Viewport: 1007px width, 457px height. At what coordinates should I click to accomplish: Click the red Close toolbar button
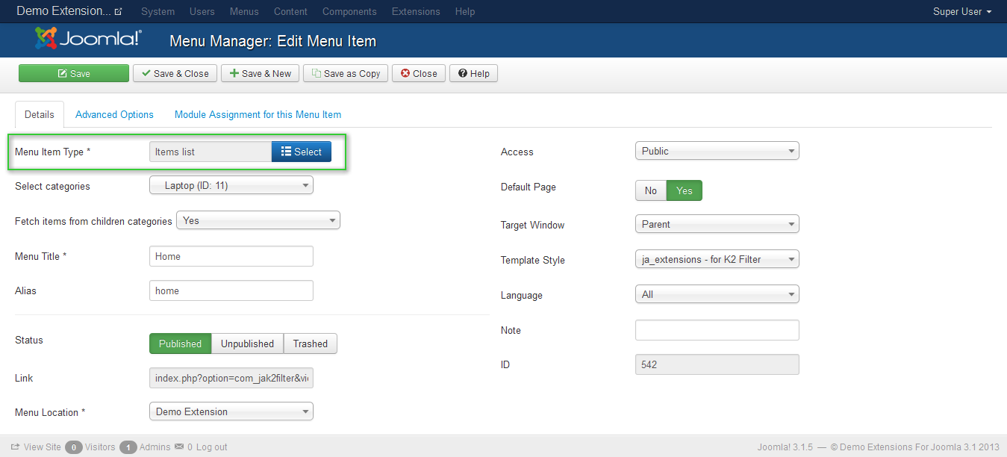coord(419,73)
